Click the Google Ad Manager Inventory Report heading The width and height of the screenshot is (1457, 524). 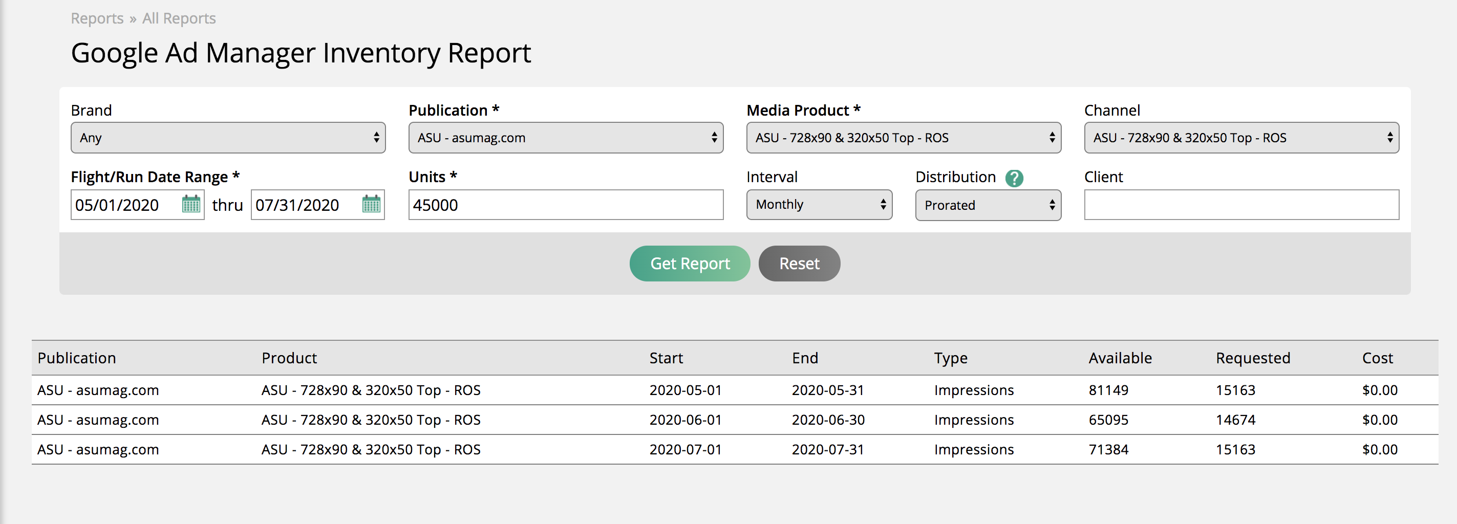[301, 53]
